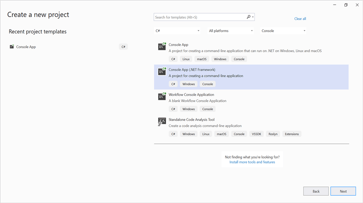Go back with the Back button
The height and width of the screenshot is (203, 363).
(x=316, y=191)
